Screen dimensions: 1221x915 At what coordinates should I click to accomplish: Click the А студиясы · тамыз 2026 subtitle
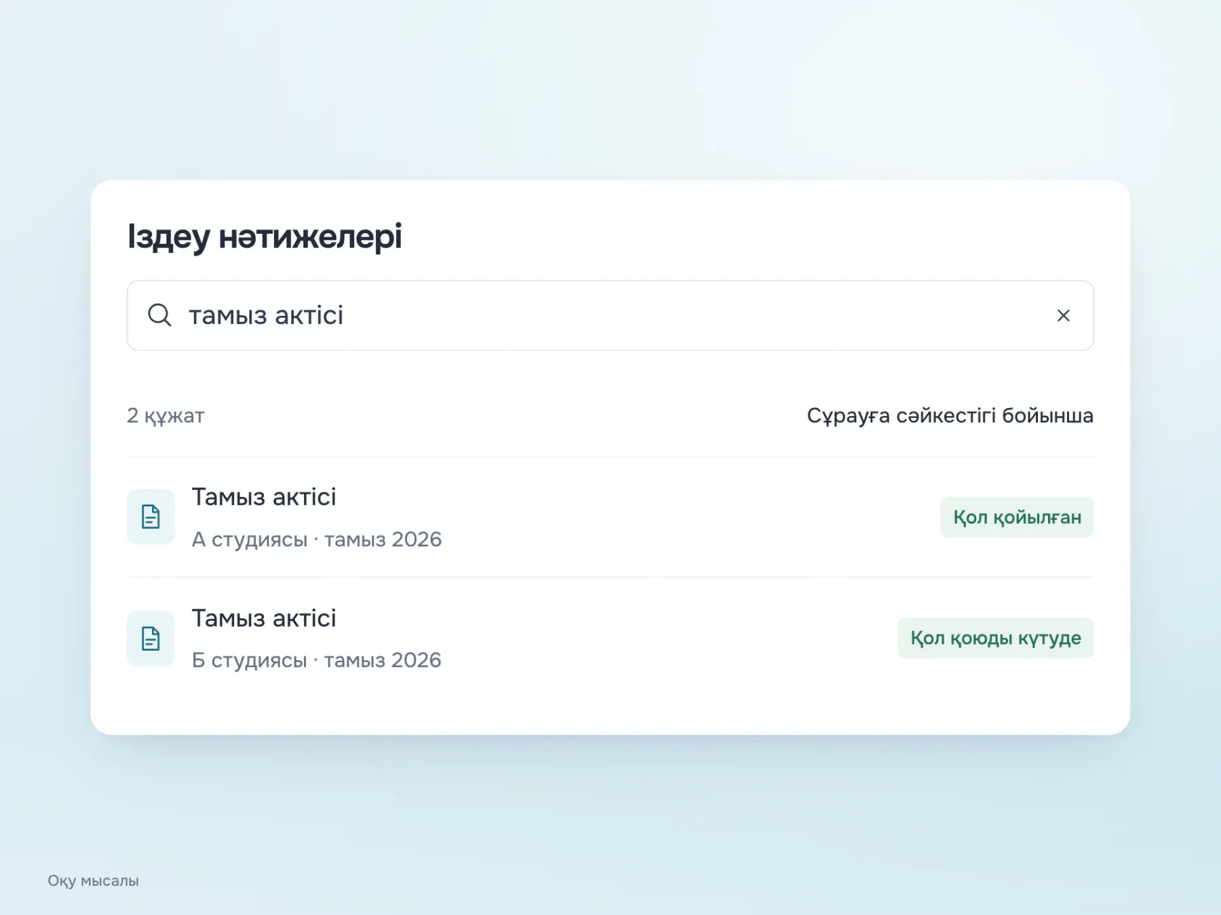(x=317, y=540)
